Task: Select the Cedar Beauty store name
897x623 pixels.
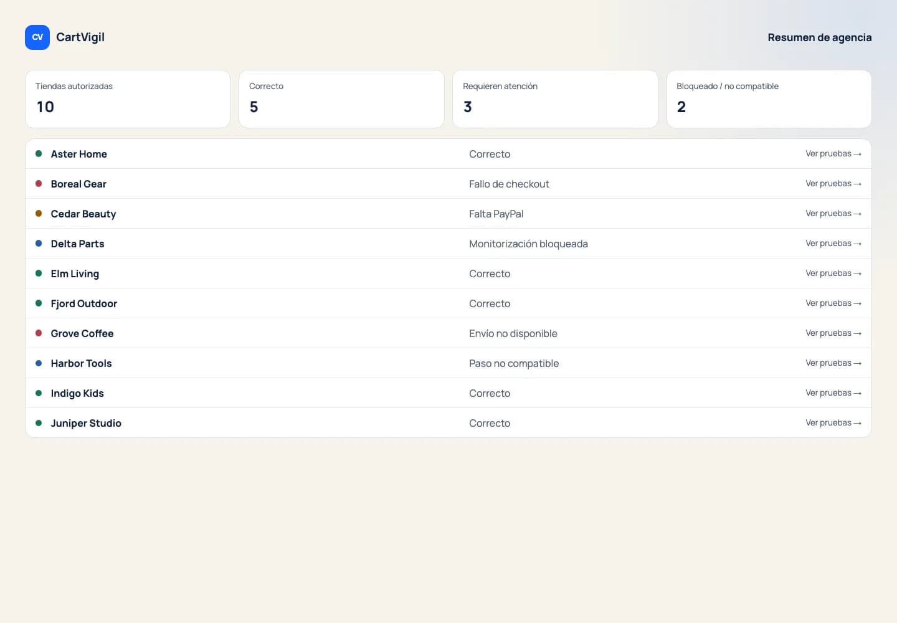Action: [x=83, y=214]
